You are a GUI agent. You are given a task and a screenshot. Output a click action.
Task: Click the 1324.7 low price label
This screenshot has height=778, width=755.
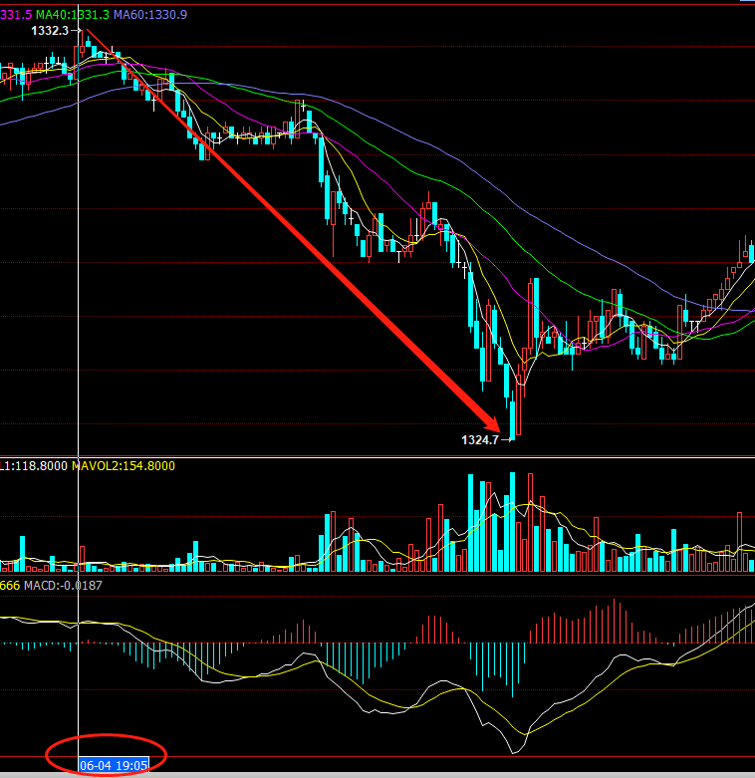click(480, 440)
